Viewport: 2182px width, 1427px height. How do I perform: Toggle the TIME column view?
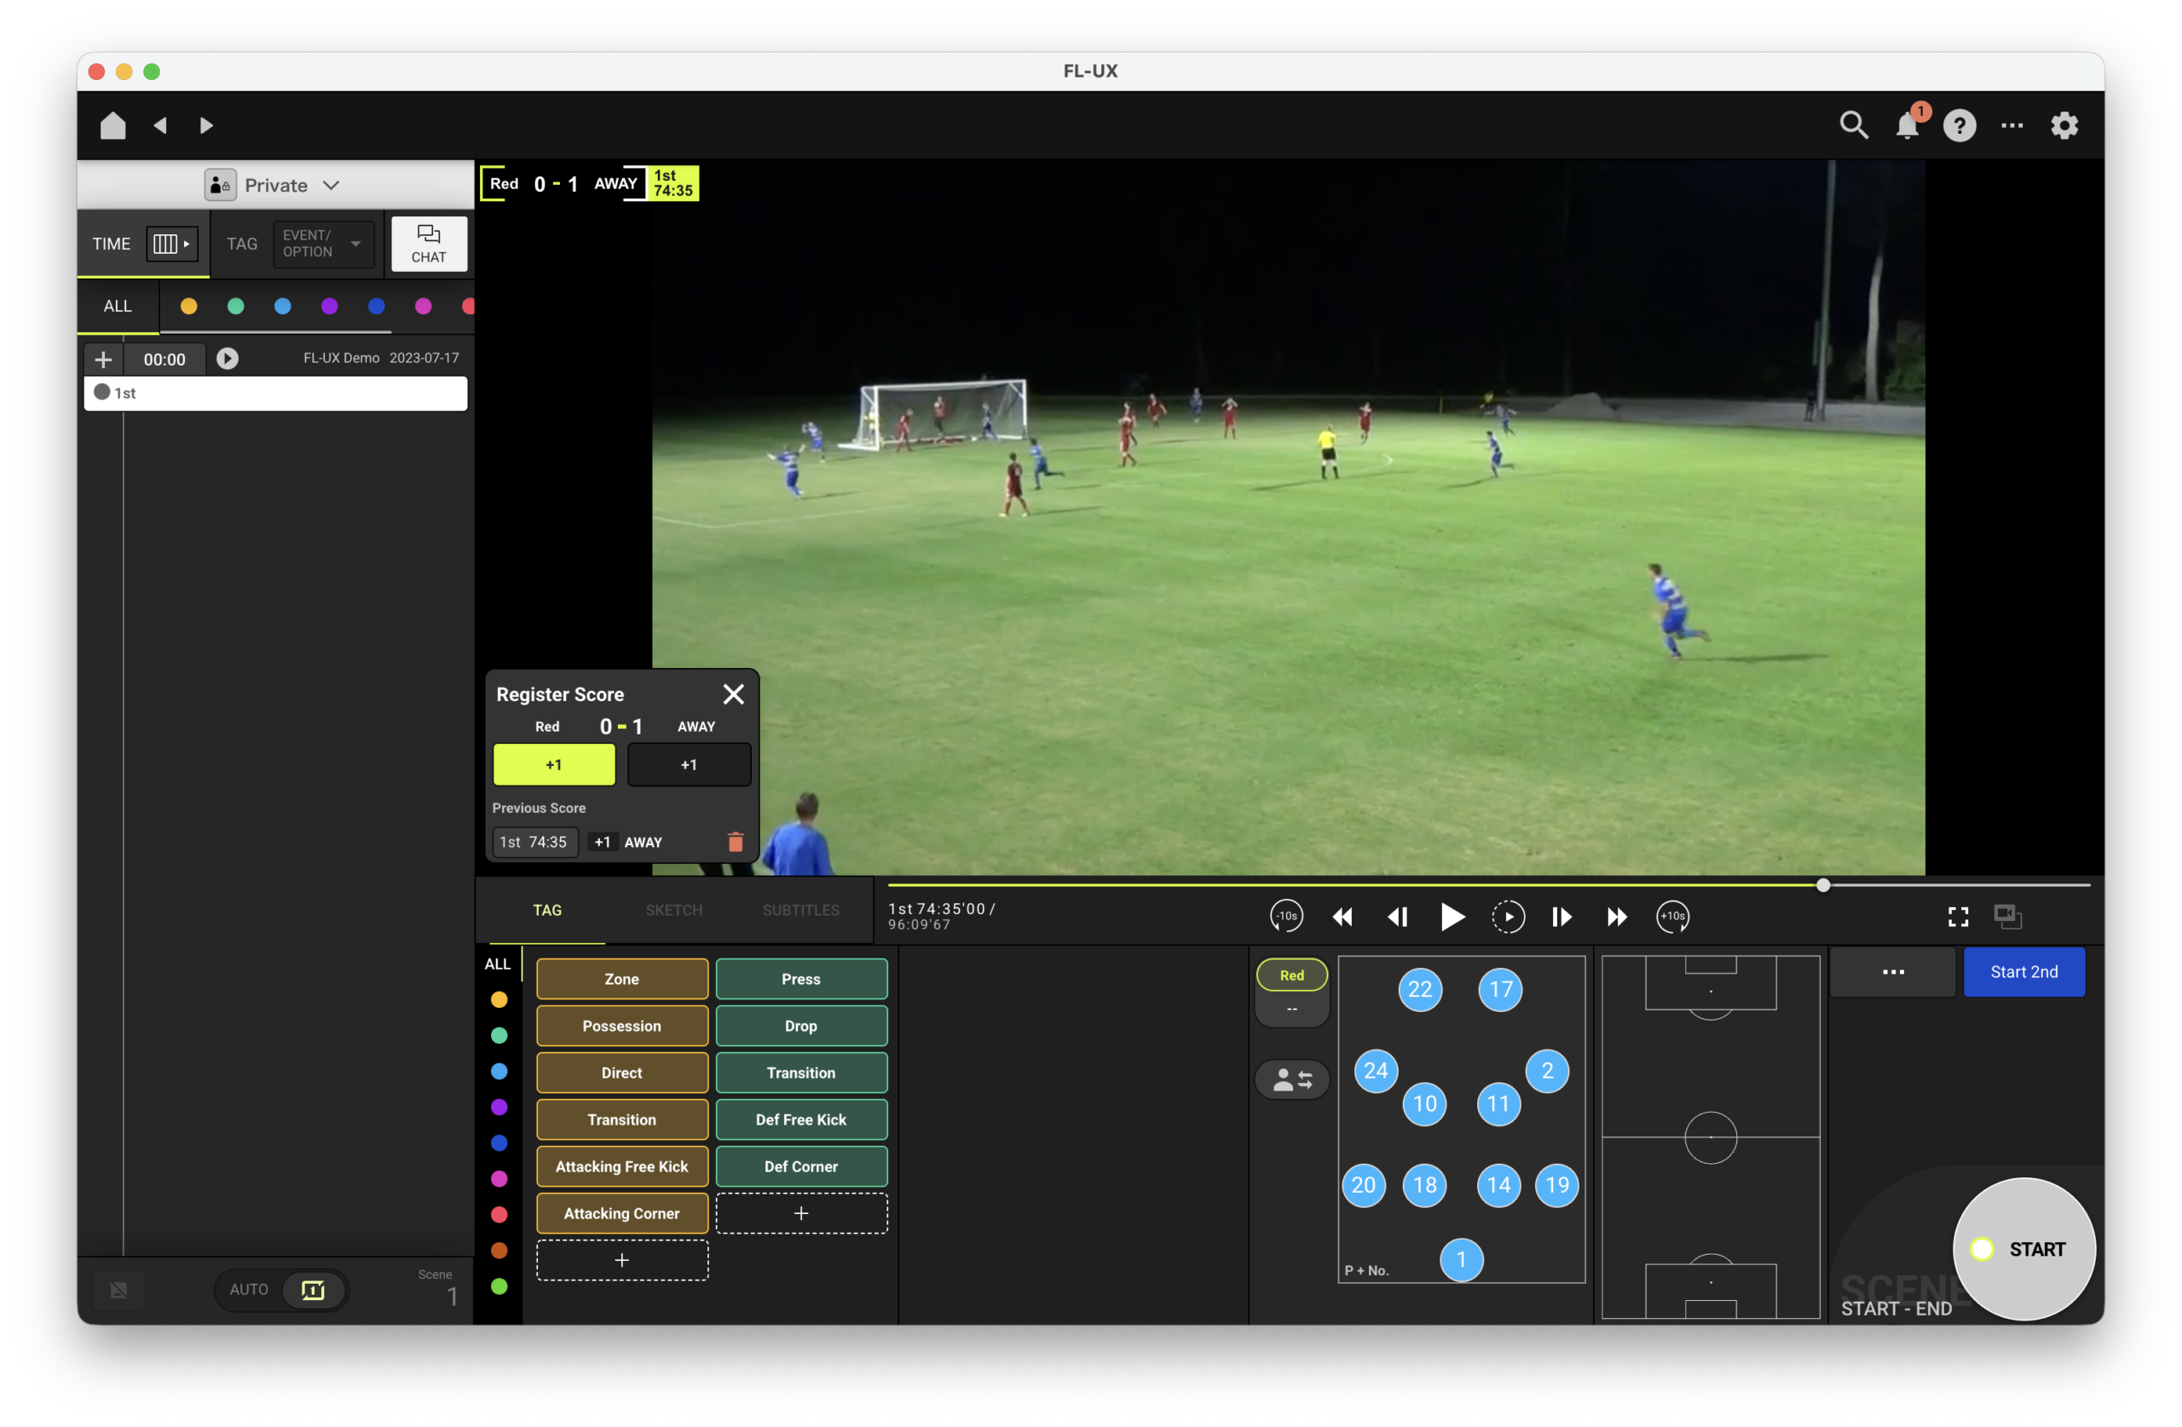(x=171, y=244)
